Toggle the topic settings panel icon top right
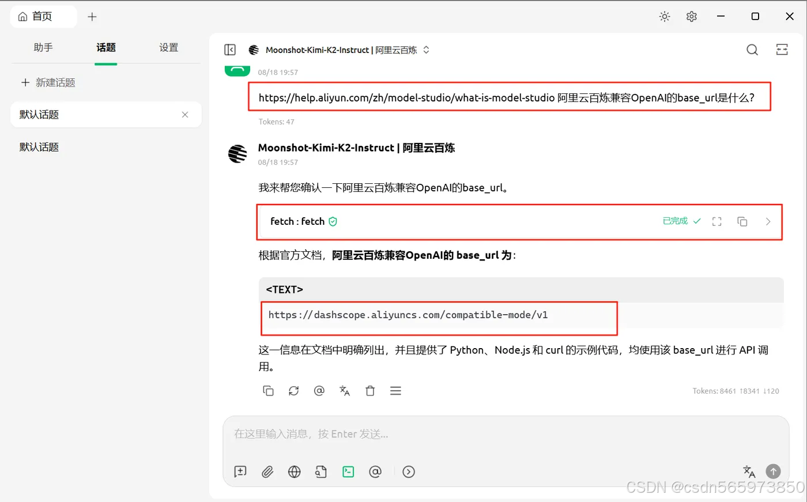 (782, 50)
